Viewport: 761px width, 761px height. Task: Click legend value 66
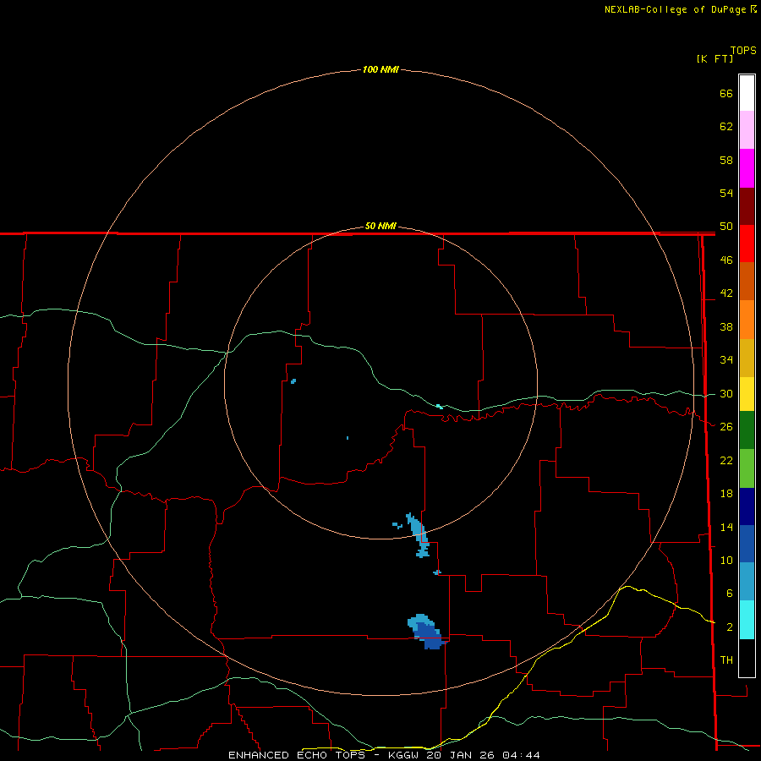pyautogui.click(x=726, y=93)
